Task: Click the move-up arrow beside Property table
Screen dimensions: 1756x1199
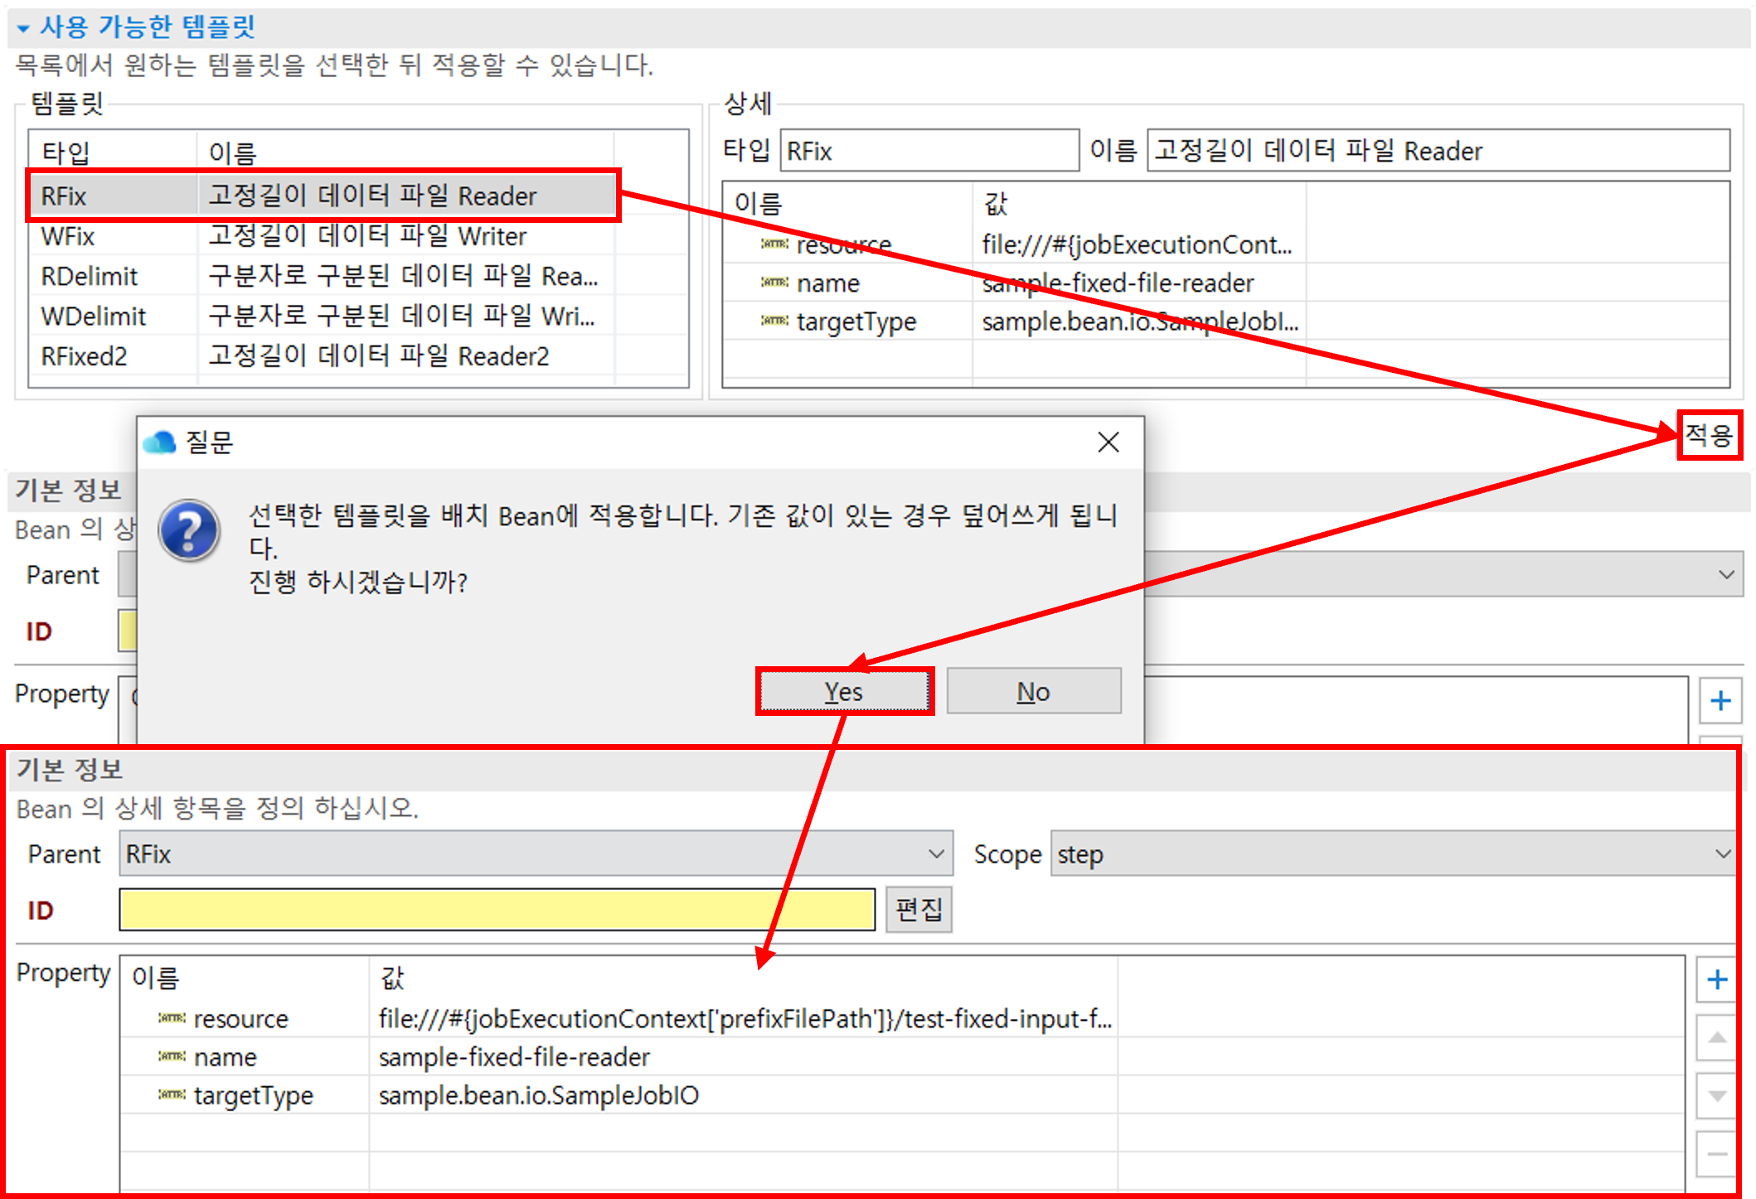Action: point(1717,1037)
